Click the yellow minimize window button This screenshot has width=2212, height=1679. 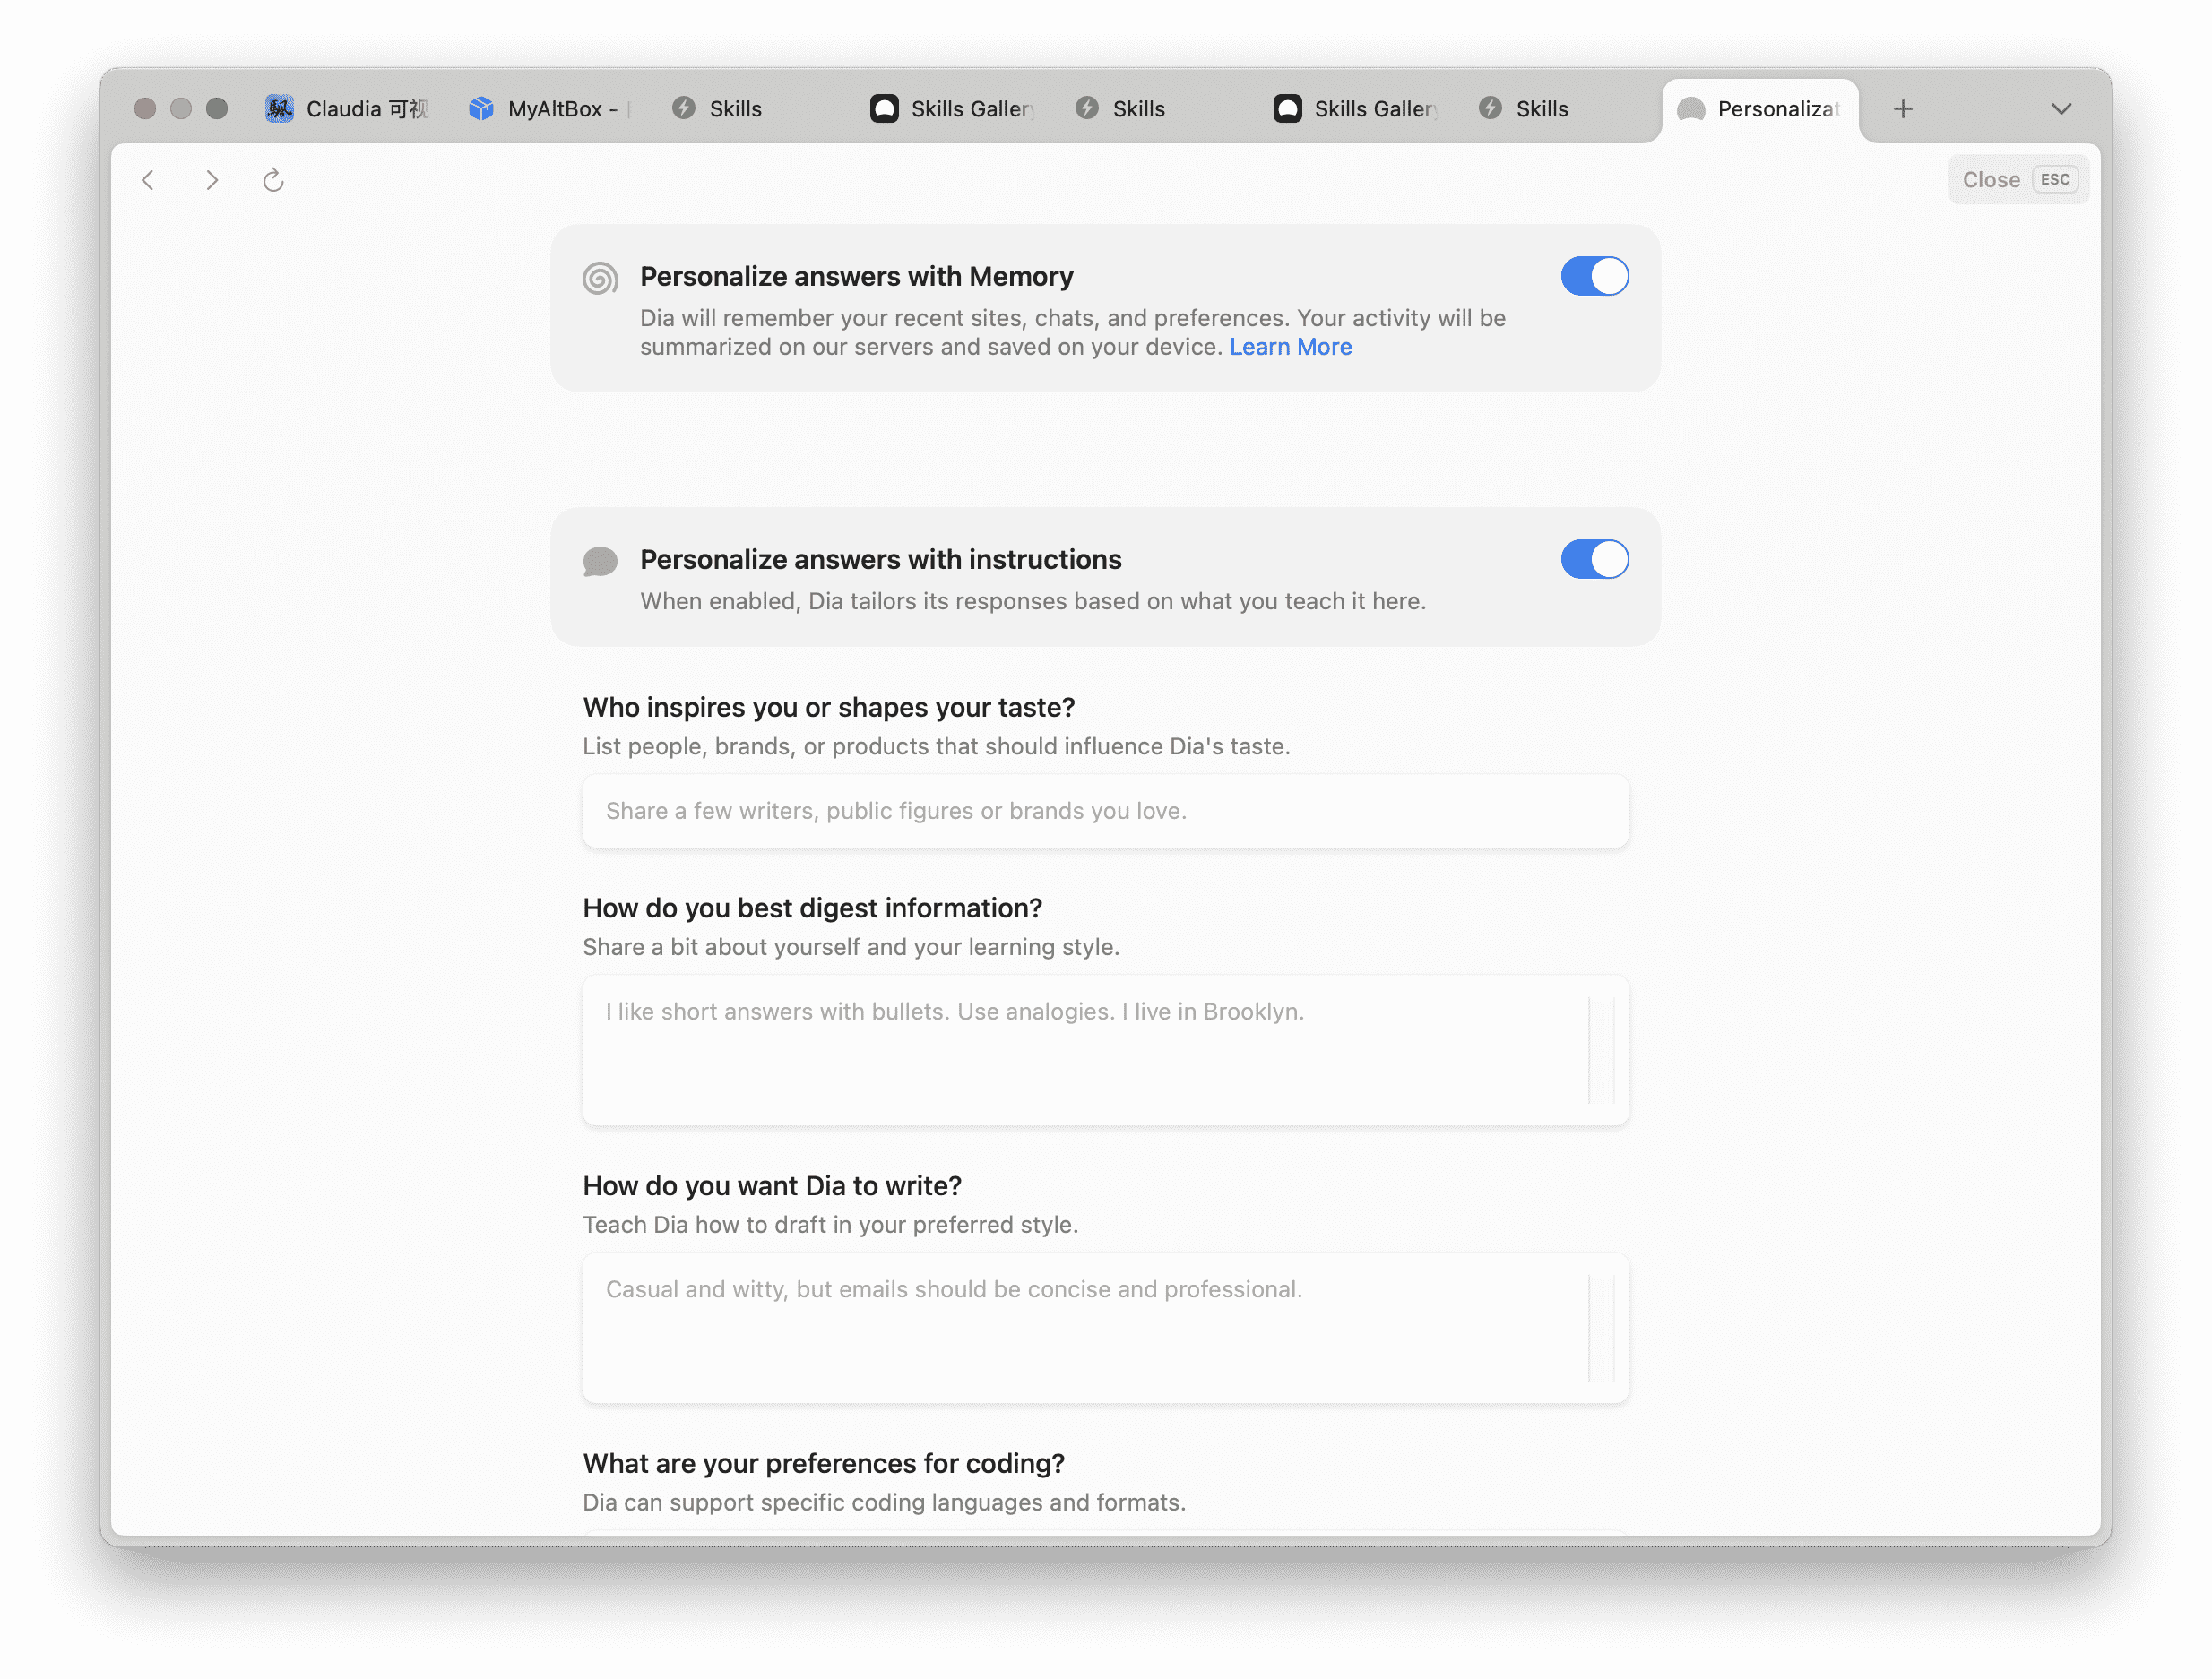click(x=181, y=109)
